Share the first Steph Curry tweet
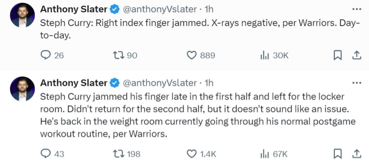 coord(356,55)
